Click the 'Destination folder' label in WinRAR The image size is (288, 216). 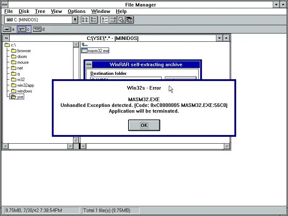[x=108, y=73]
